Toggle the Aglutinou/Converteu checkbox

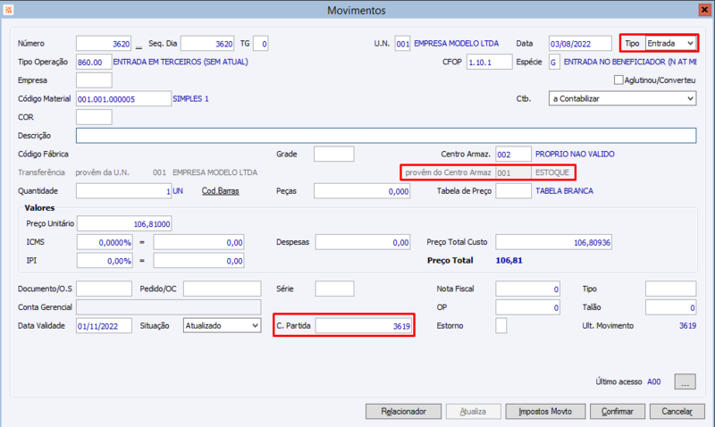(x=618, y=80)
